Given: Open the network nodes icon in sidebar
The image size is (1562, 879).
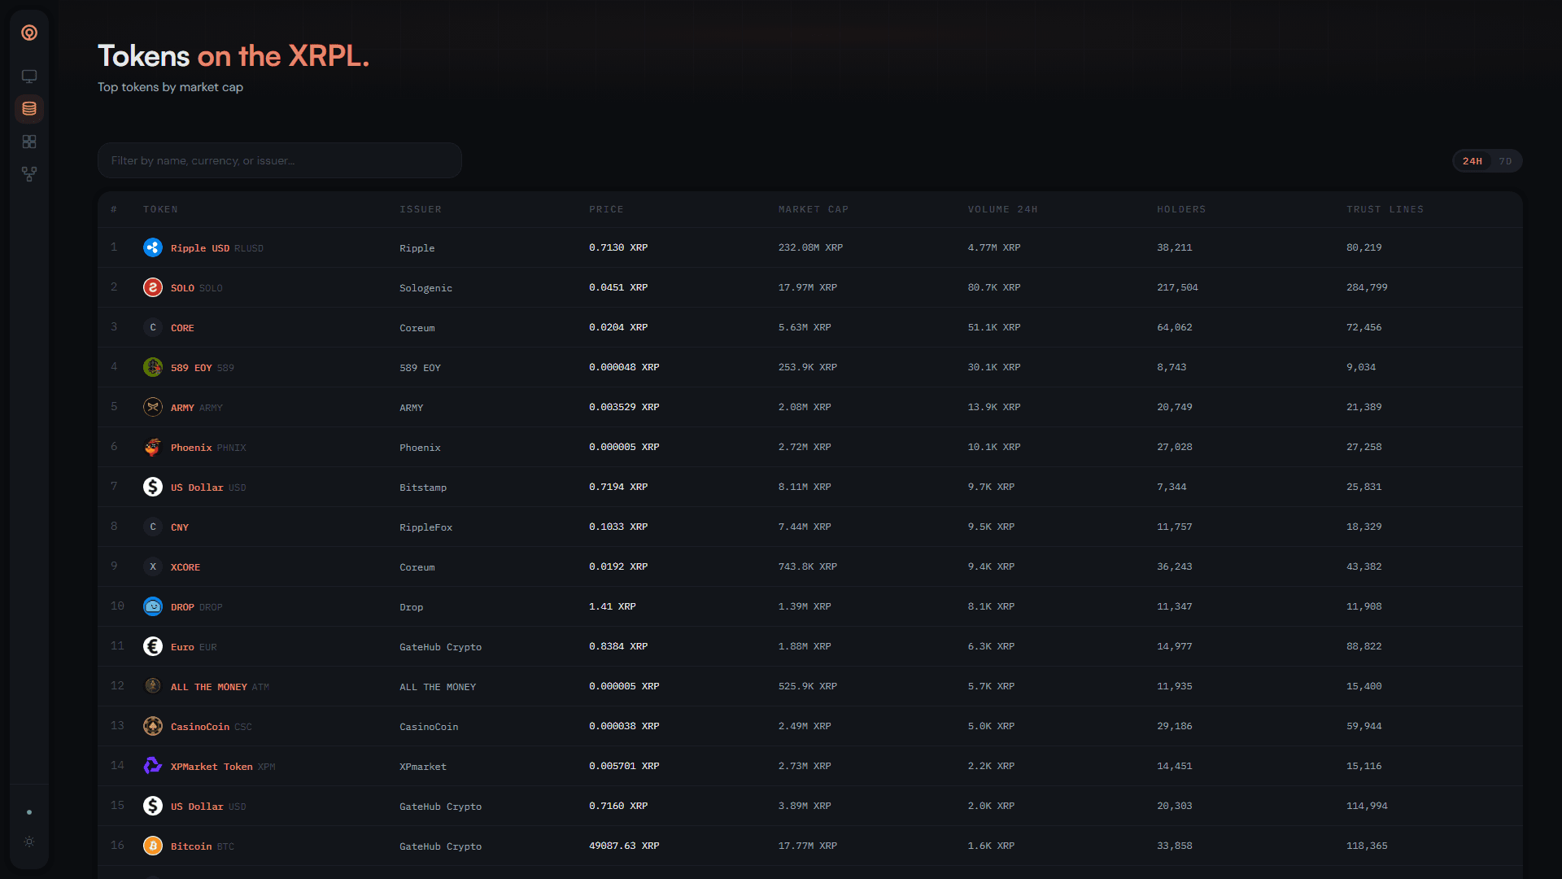Looking at the screenshot, I should 29,173.
